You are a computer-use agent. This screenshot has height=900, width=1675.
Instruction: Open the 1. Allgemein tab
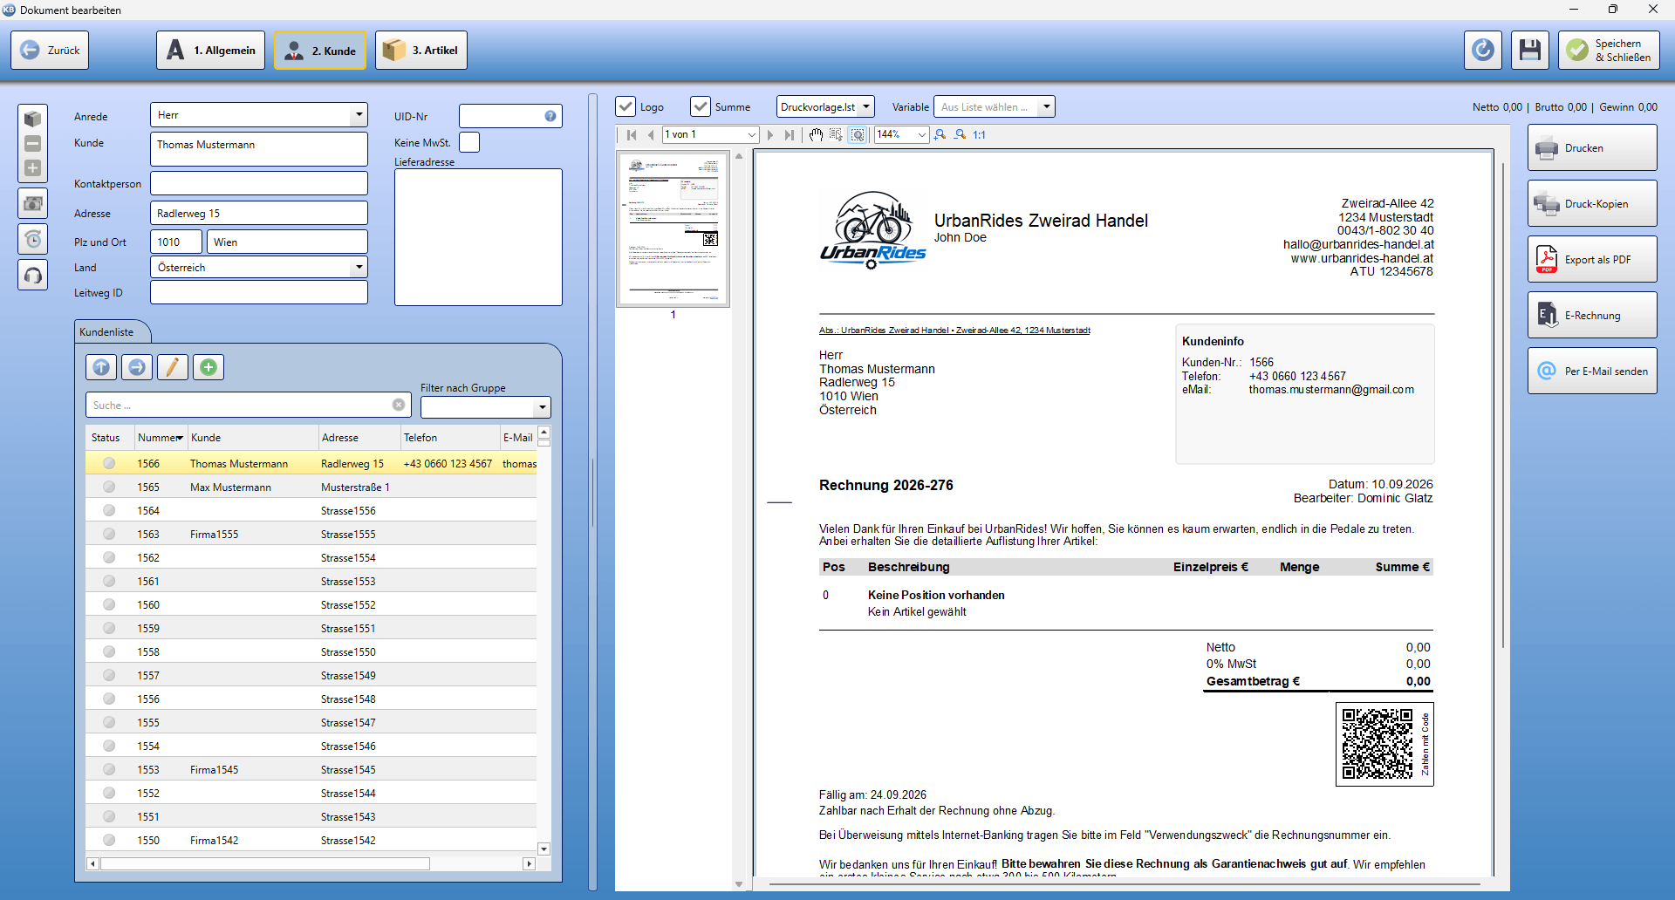pos(211,51)
